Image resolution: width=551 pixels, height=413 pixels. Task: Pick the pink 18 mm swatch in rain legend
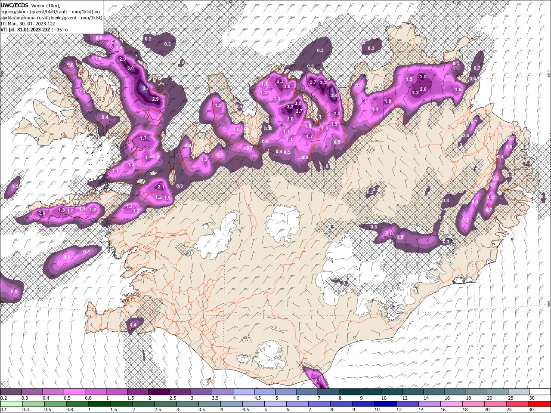click(474, 404)
